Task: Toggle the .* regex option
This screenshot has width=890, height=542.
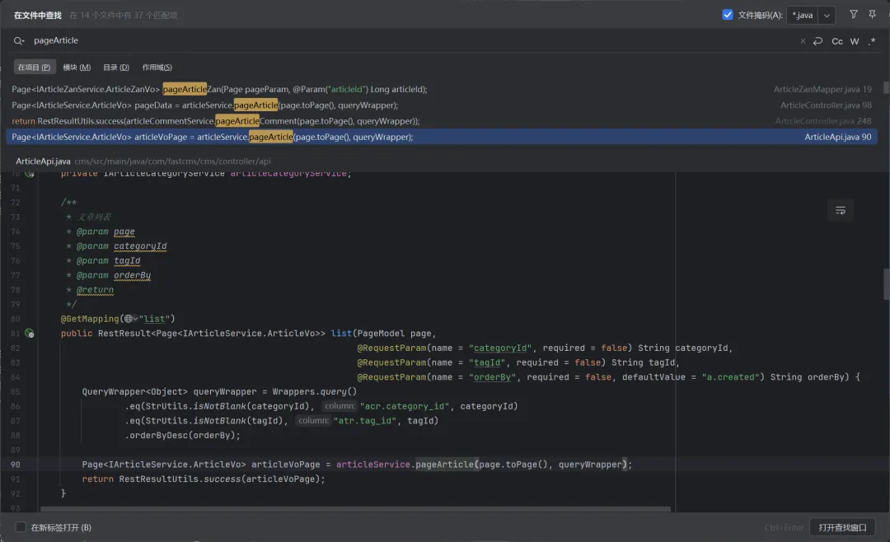Action: click(872, 41)
